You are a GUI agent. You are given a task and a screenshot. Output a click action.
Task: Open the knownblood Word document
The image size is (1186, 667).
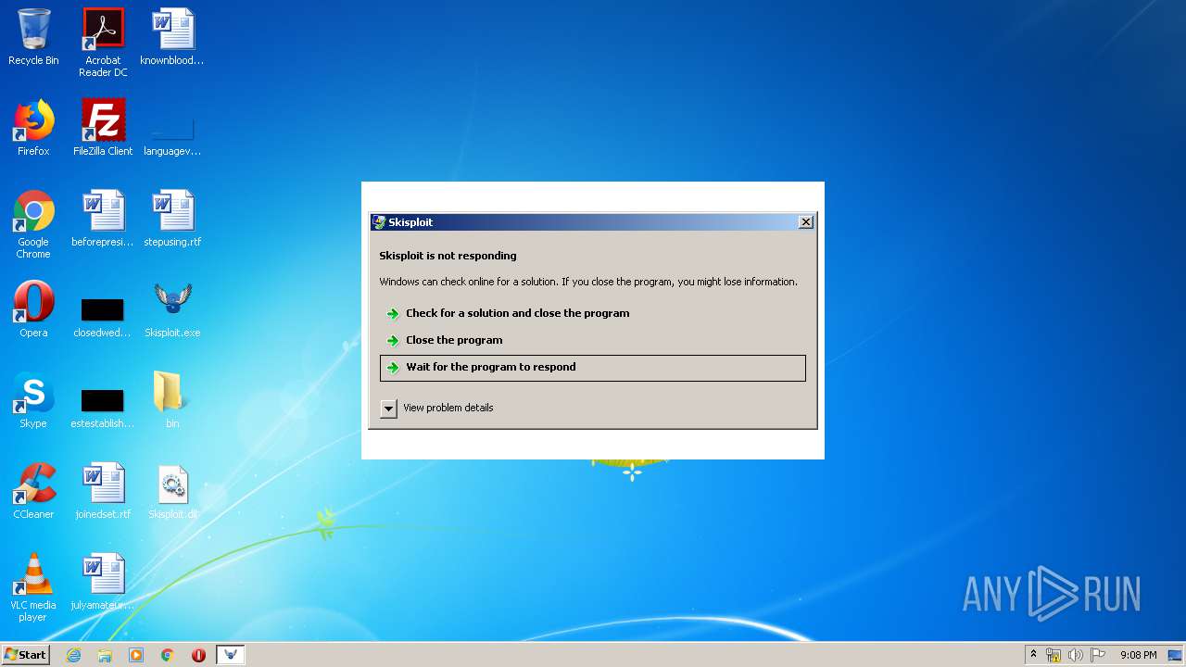pyautogui.click(x=172, y=37)
